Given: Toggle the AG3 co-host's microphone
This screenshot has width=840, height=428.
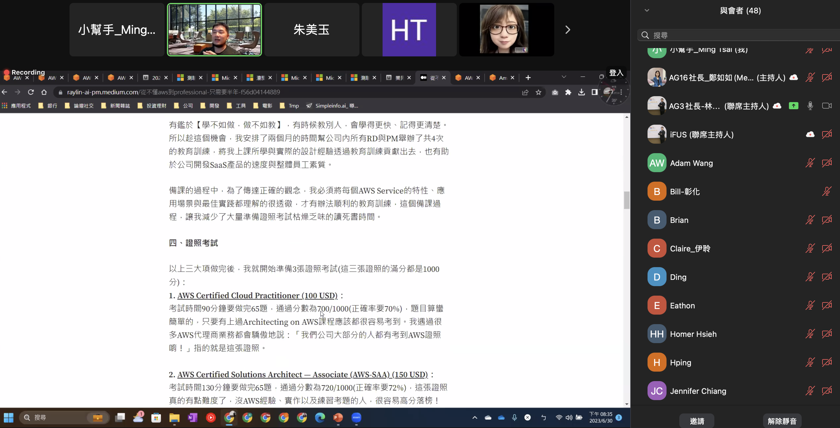Looking at the screenshot, I should coord(810,106).
